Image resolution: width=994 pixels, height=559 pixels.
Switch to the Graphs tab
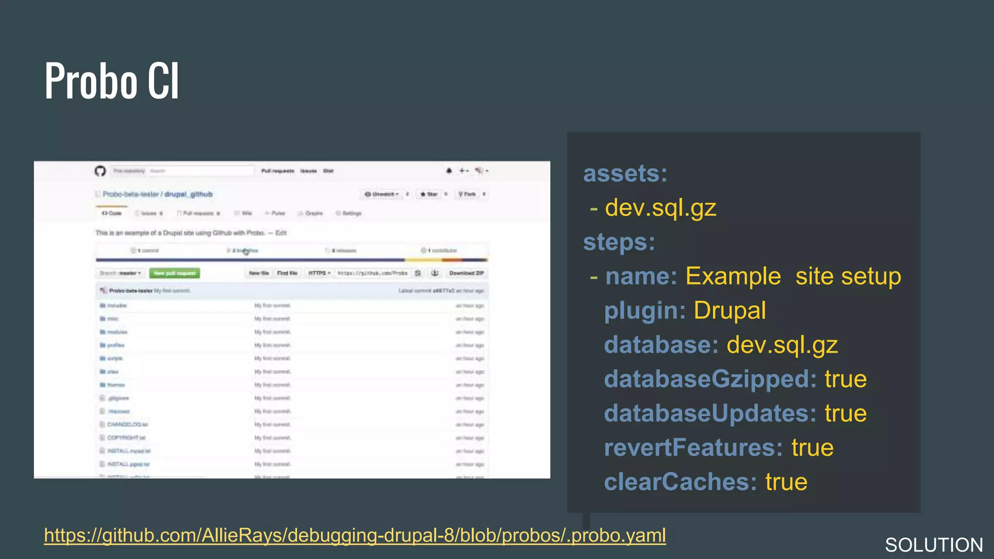coord(310,213)
